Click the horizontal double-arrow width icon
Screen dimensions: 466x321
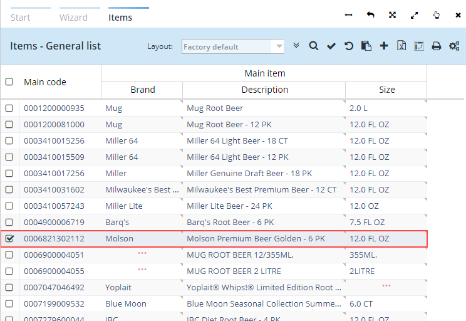pyautogui.click(x=348, y=15)
